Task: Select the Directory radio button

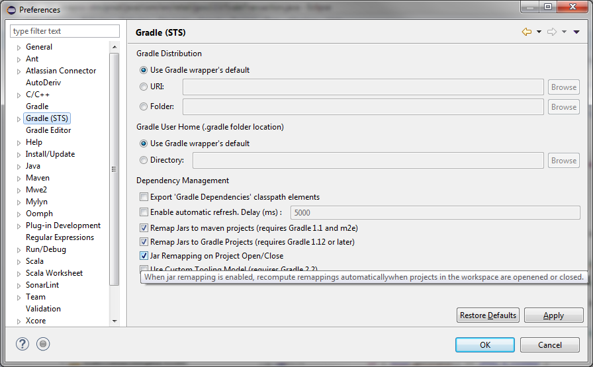Action: coord(144,160)
